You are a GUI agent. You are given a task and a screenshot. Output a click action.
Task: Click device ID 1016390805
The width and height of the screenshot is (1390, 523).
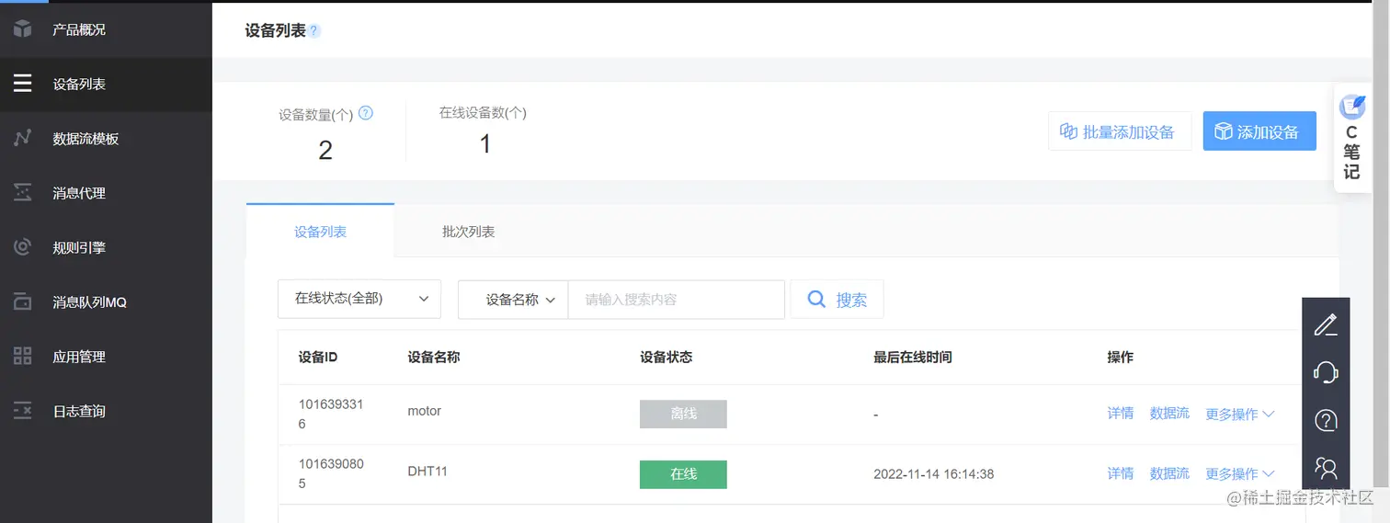[331, 473]
